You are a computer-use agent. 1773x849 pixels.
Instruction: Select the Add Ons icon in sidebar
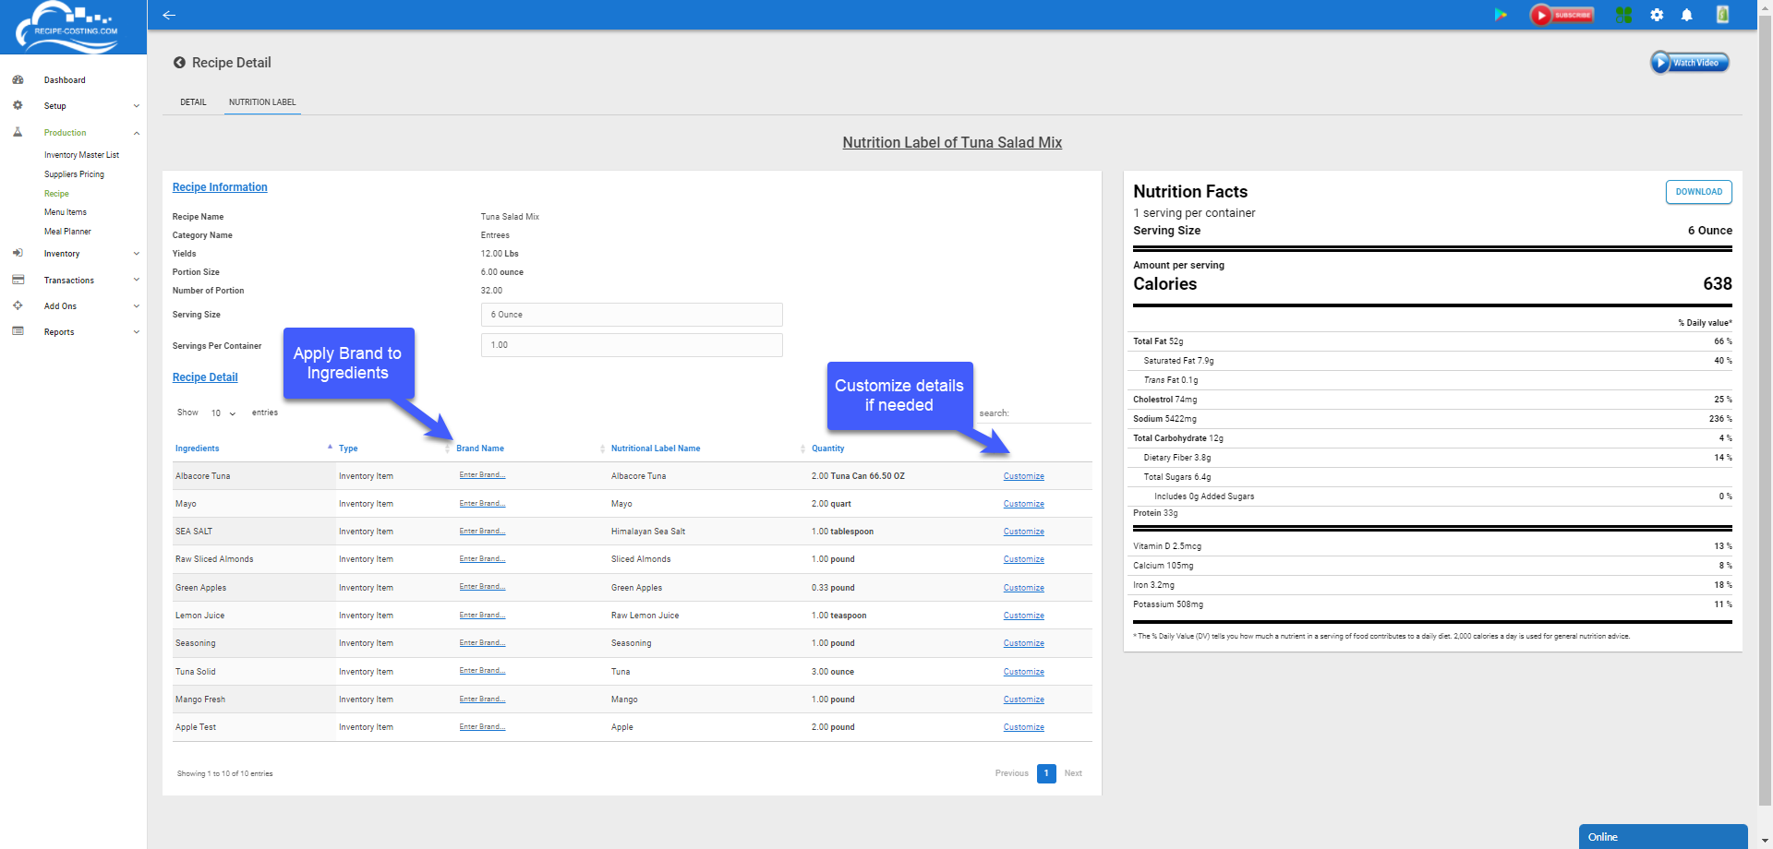coord(18,305)
